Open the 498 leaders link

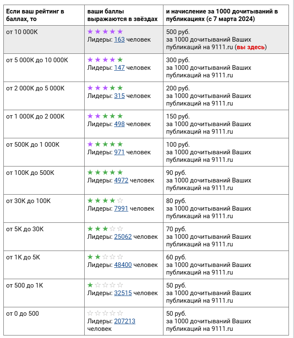(119, 124)
